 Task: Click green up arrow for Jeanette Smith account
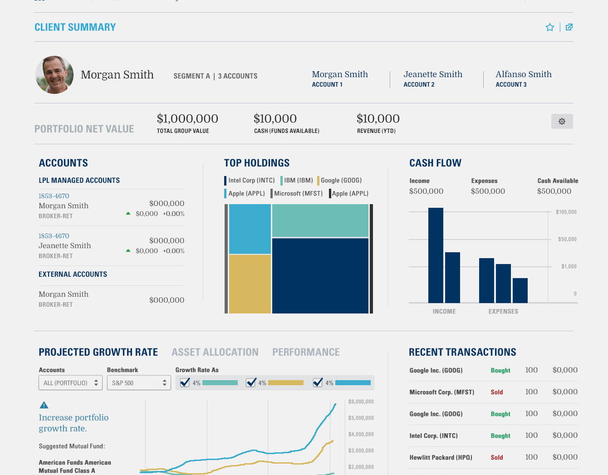[x=128, y=250]
